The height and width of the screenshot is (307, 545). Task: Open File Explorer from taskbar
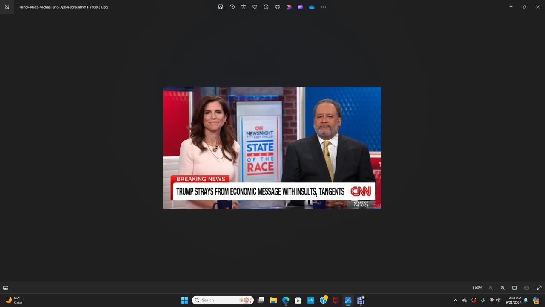tap(273, 300)
